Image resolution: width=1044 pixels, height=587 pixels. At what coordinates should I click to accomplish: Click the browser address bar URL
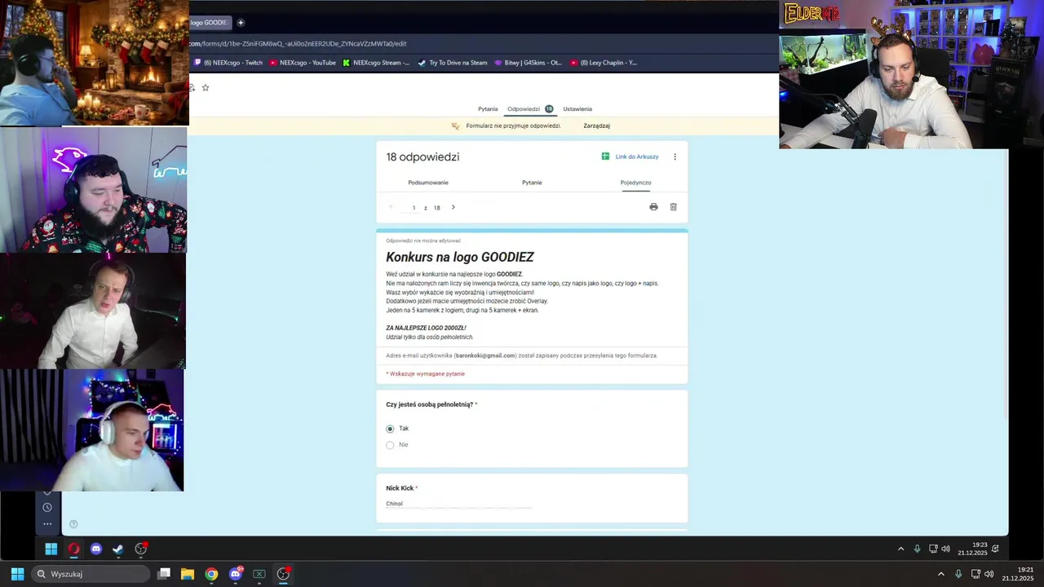click(x=299, y=44)
